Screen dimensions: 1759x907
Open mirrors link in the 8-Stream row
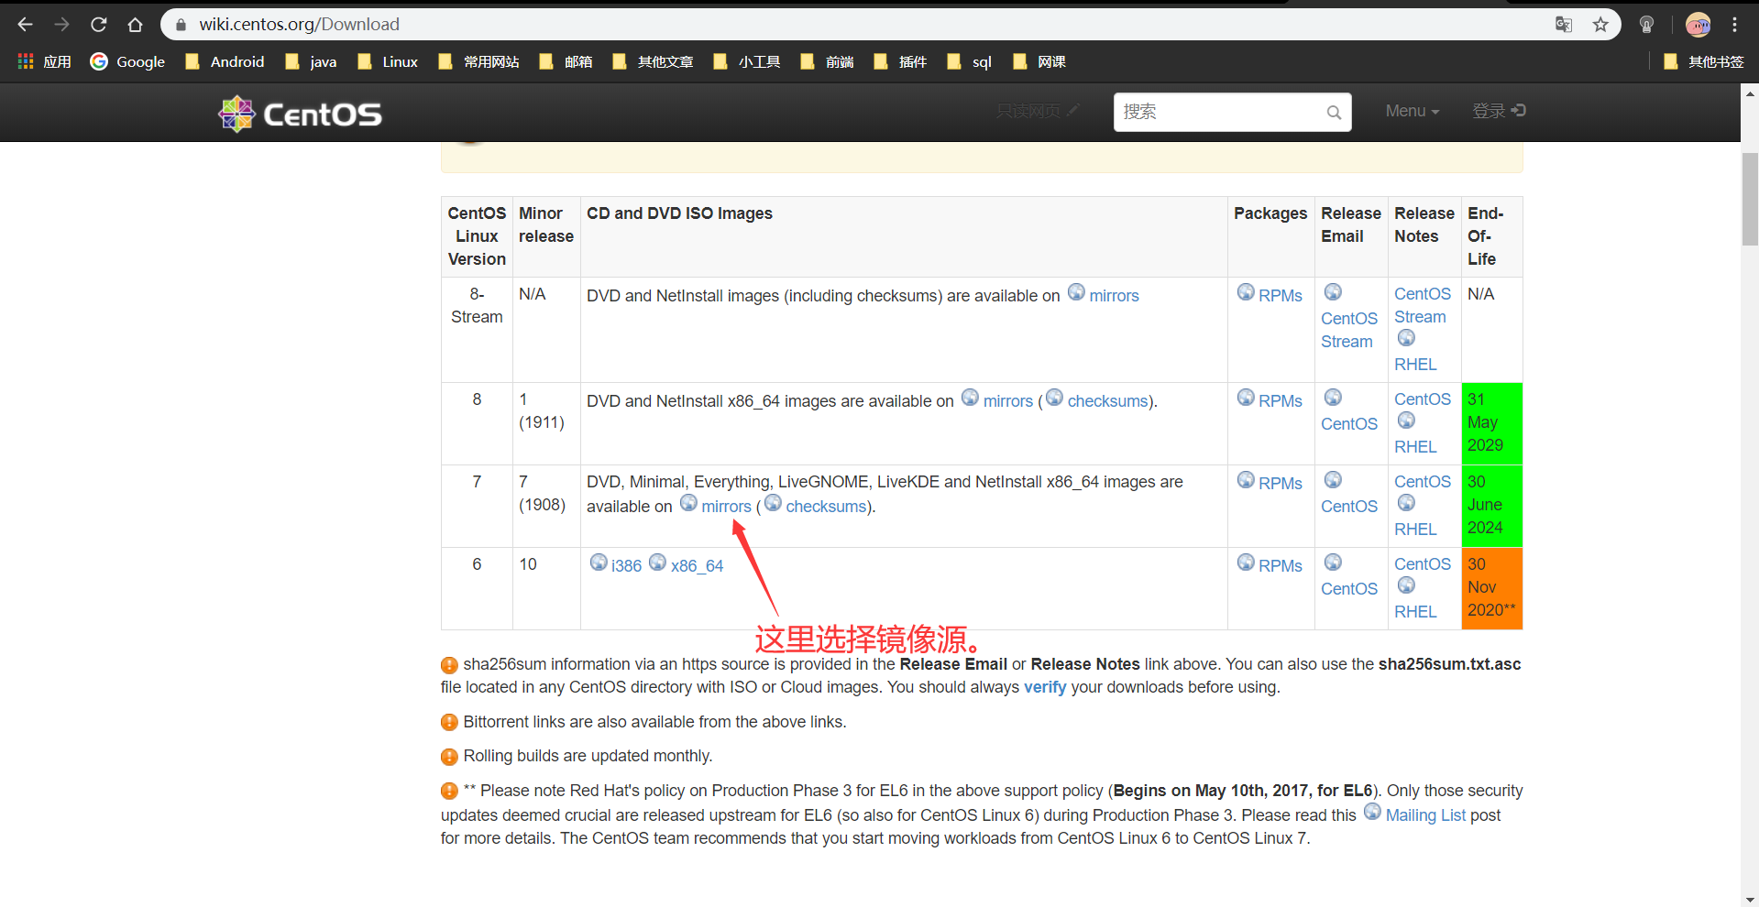pyautogui.click(x=1114, y=296)
